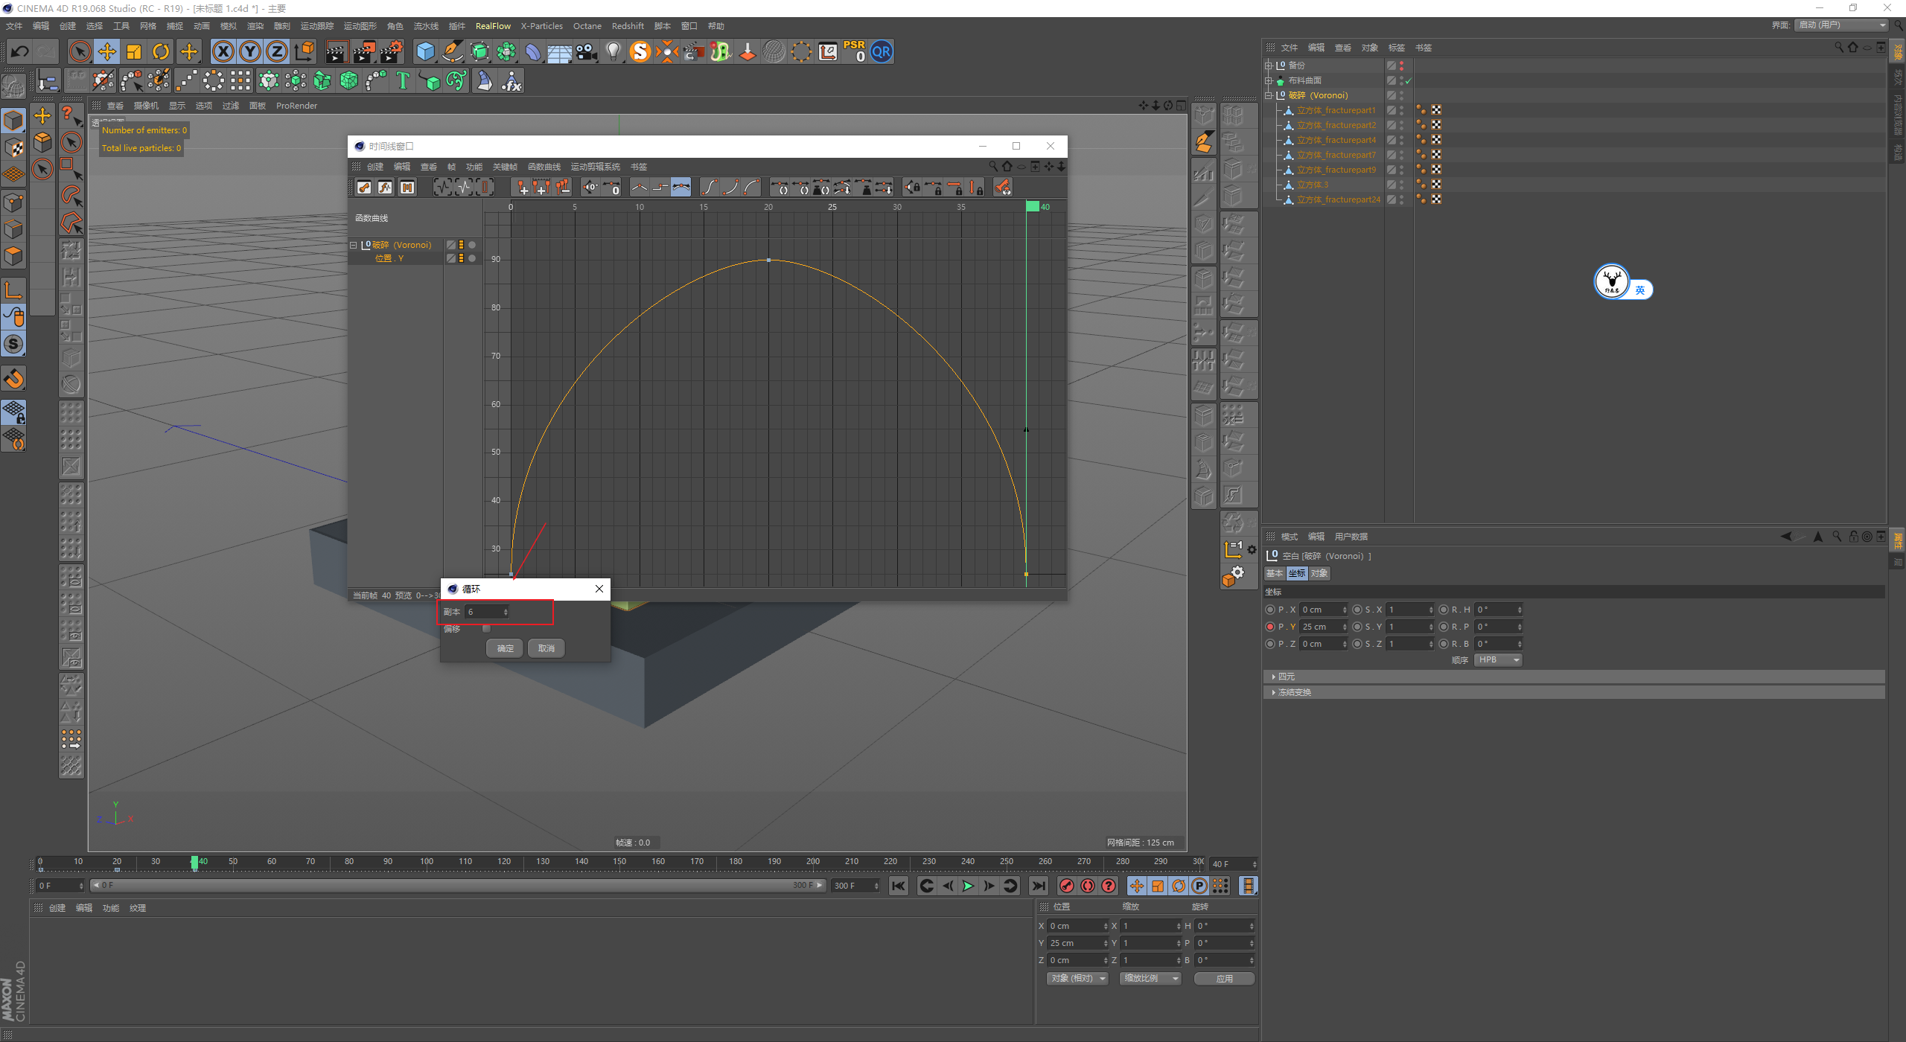Click the record active objects button

coord(1066,886)
